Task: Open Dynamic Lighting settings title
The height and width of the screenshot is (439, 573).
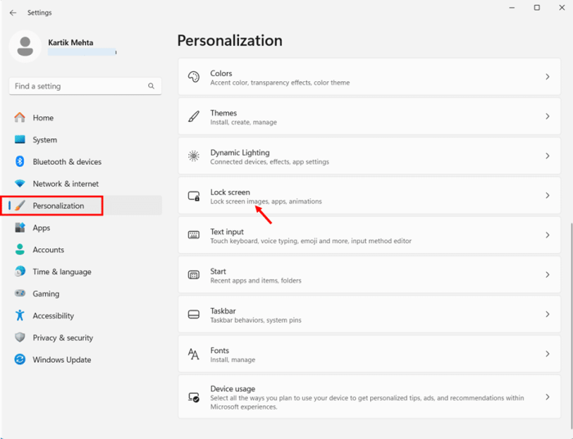Action: pos(240,153)
